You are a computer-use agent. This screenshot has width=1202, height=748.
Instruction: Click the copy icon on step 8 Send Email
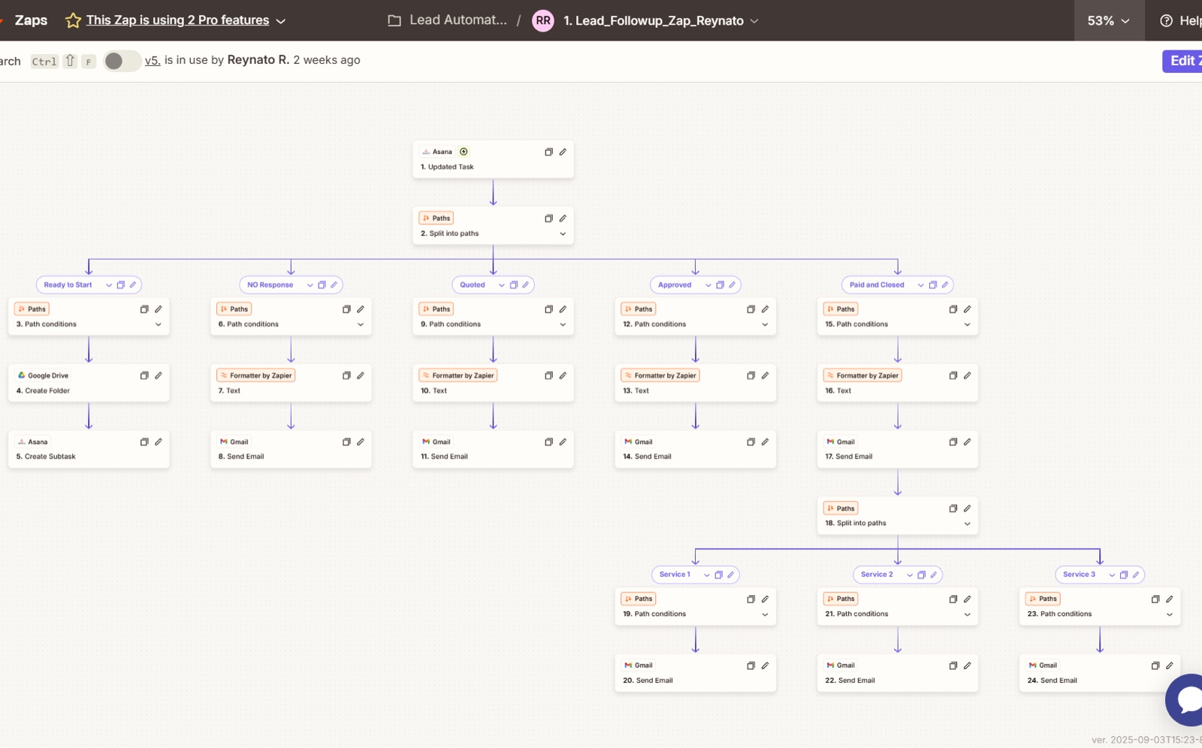click(346, 442)
